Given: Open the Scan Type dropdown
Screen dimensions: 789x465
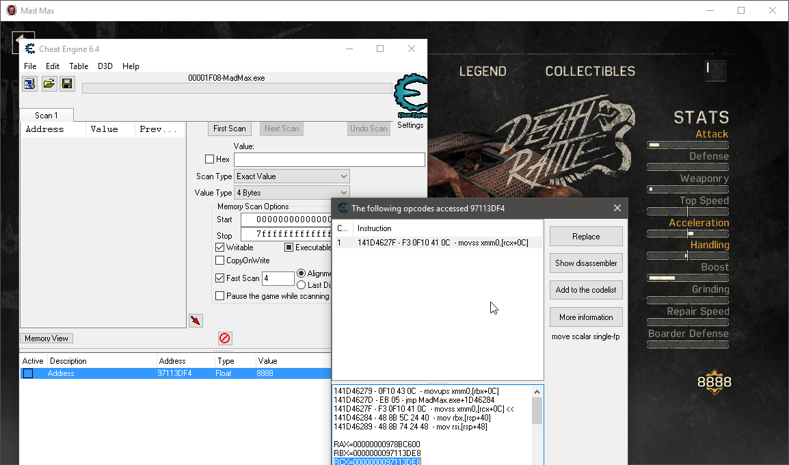Looking at the screenshot, I should (291, 176).
